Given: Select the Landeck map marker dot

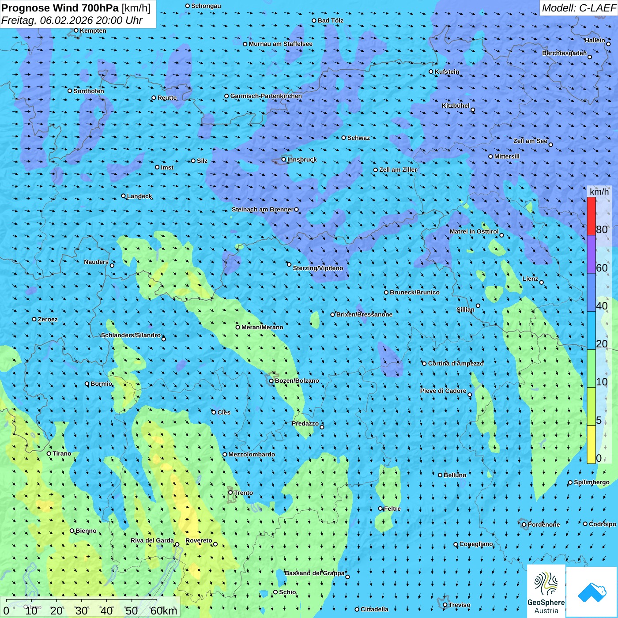Looking at the screenshot, I should click(124, 196).
